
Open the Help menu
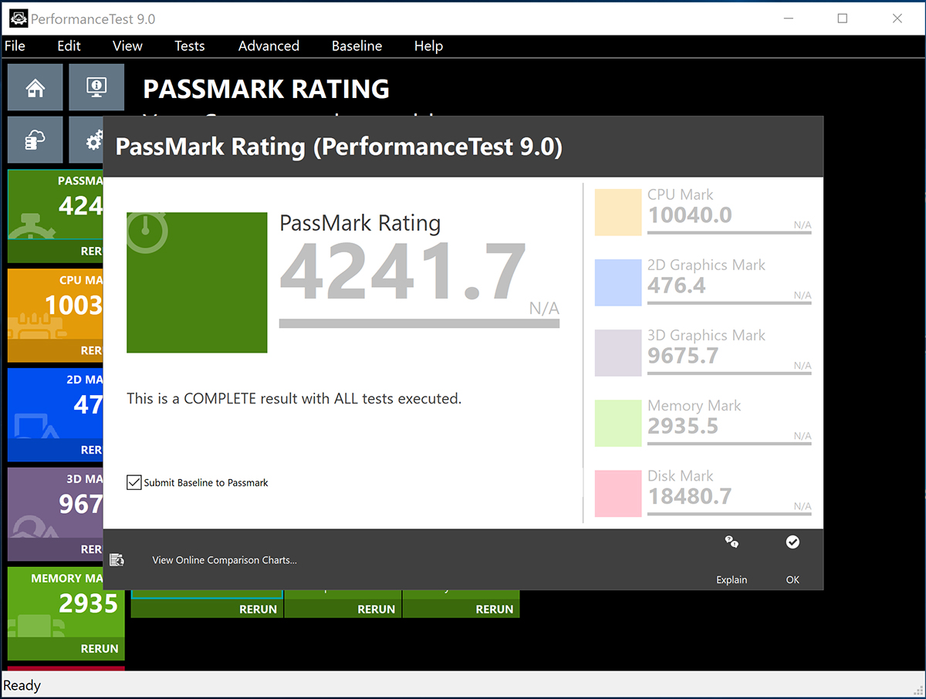pyautogui.click(x=428, y=46)
